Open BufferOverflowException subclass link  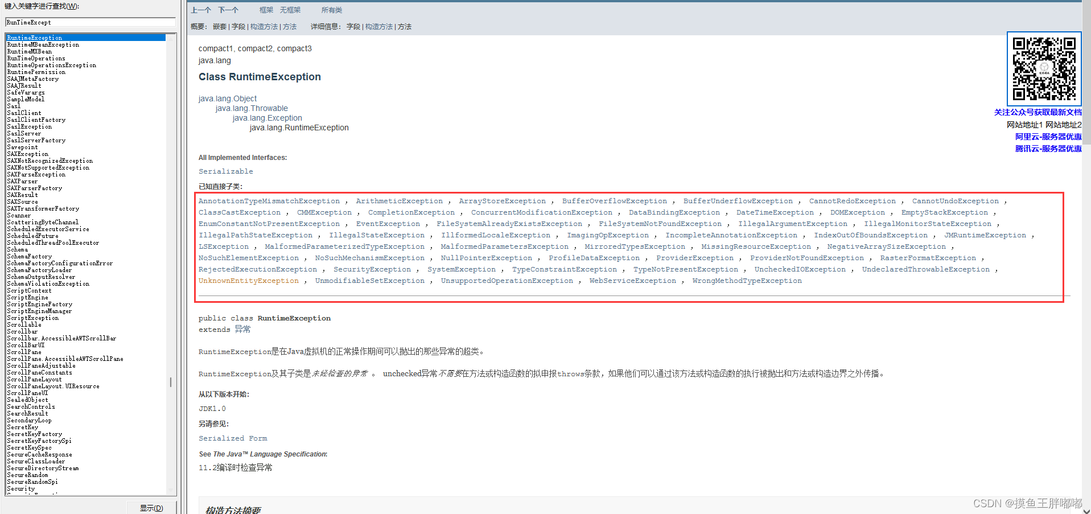[x=615, y=201]
